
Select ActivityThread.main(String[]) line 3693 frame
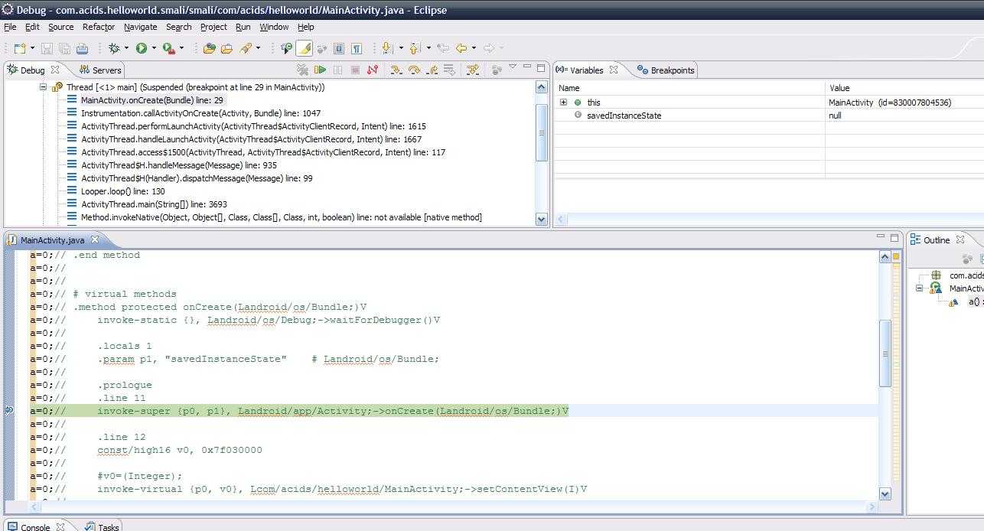(154, 204)
